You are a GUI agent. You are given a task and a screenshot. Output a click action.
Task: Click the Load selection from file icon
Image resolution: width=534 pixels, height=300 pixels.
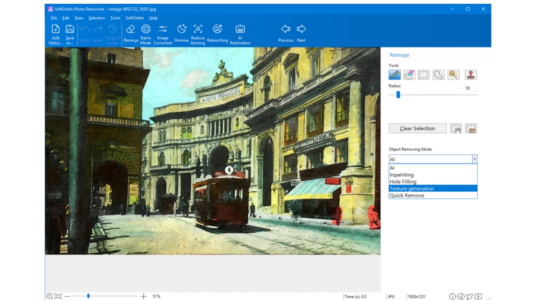471,128
